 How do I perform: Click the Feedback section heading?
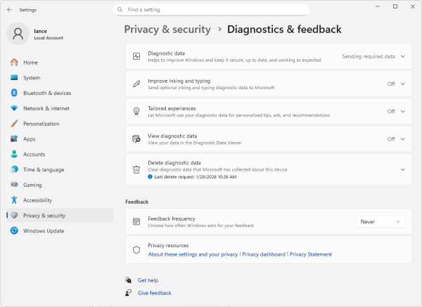click(136, 202)
